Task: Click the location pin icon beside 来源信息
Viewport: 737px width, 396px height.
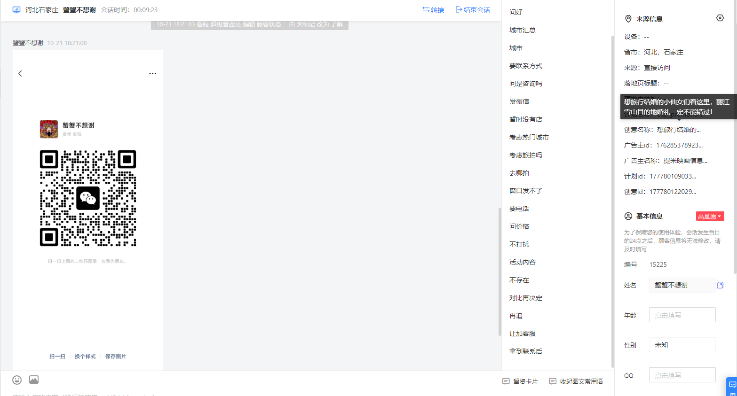Action: pyautogui.click(x=628, y=19)
